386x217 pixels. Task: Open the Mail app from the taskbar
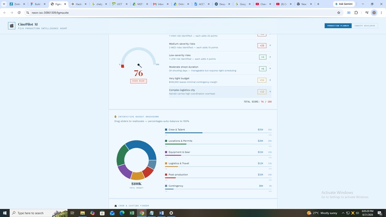[112, 213]
